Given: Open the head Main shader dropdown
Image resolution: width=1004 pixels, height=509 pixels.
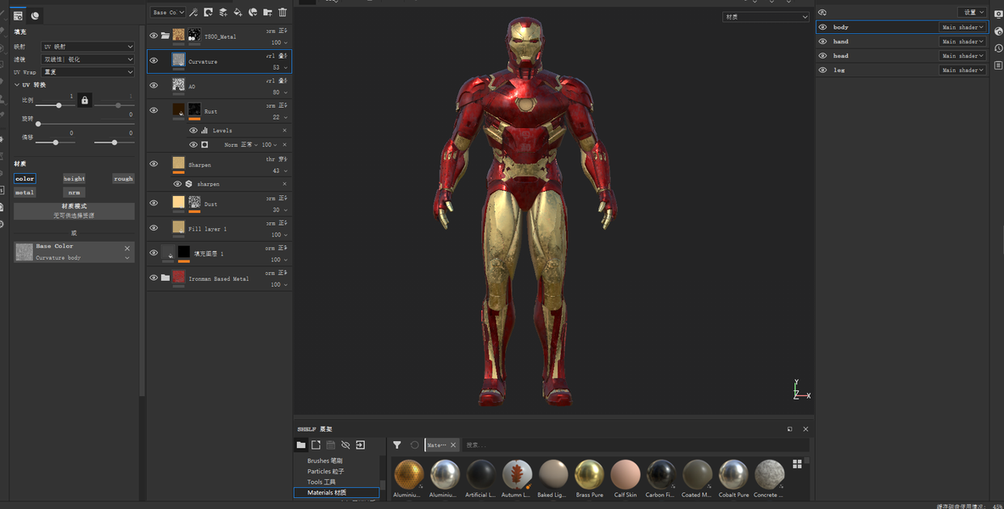Looking at the screenshot, I should pos(962,56).
